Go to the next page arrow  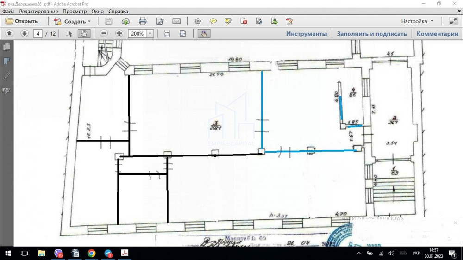pyautogui.click(x=25, y=34)
